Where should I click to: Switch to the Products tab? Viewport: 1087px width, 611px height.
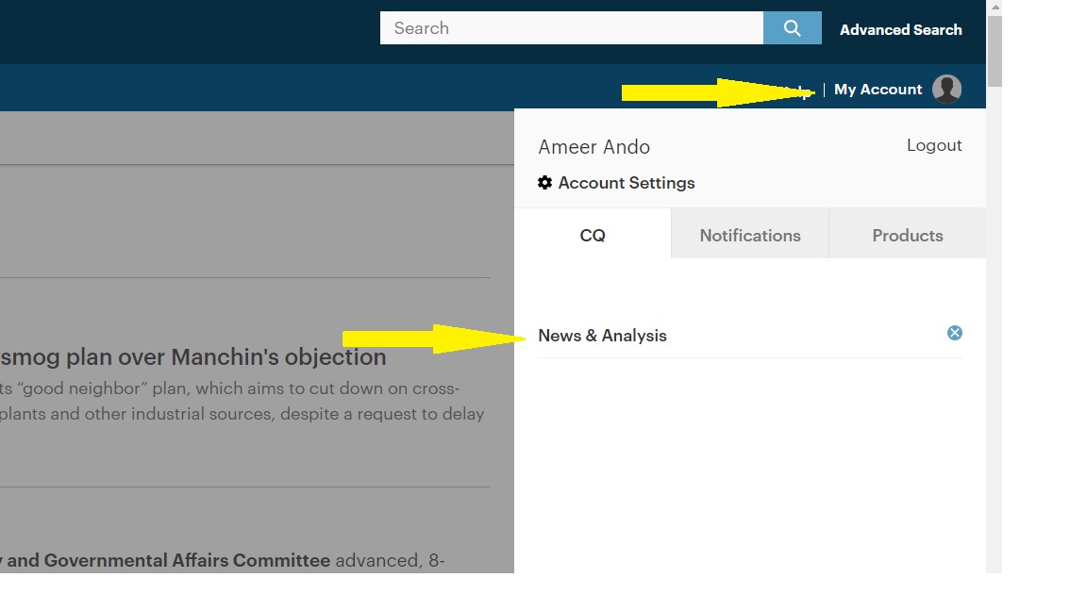tap(908, 235)
